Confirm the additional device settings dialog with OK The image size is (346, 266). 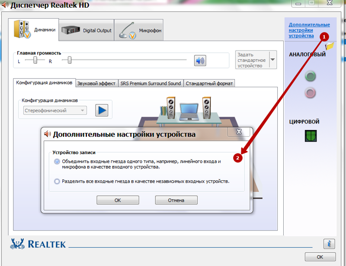[x=118, y=200]
